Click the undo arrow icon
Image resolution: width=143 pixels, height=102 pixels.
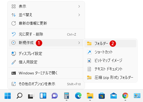click(x=14, y=34)
